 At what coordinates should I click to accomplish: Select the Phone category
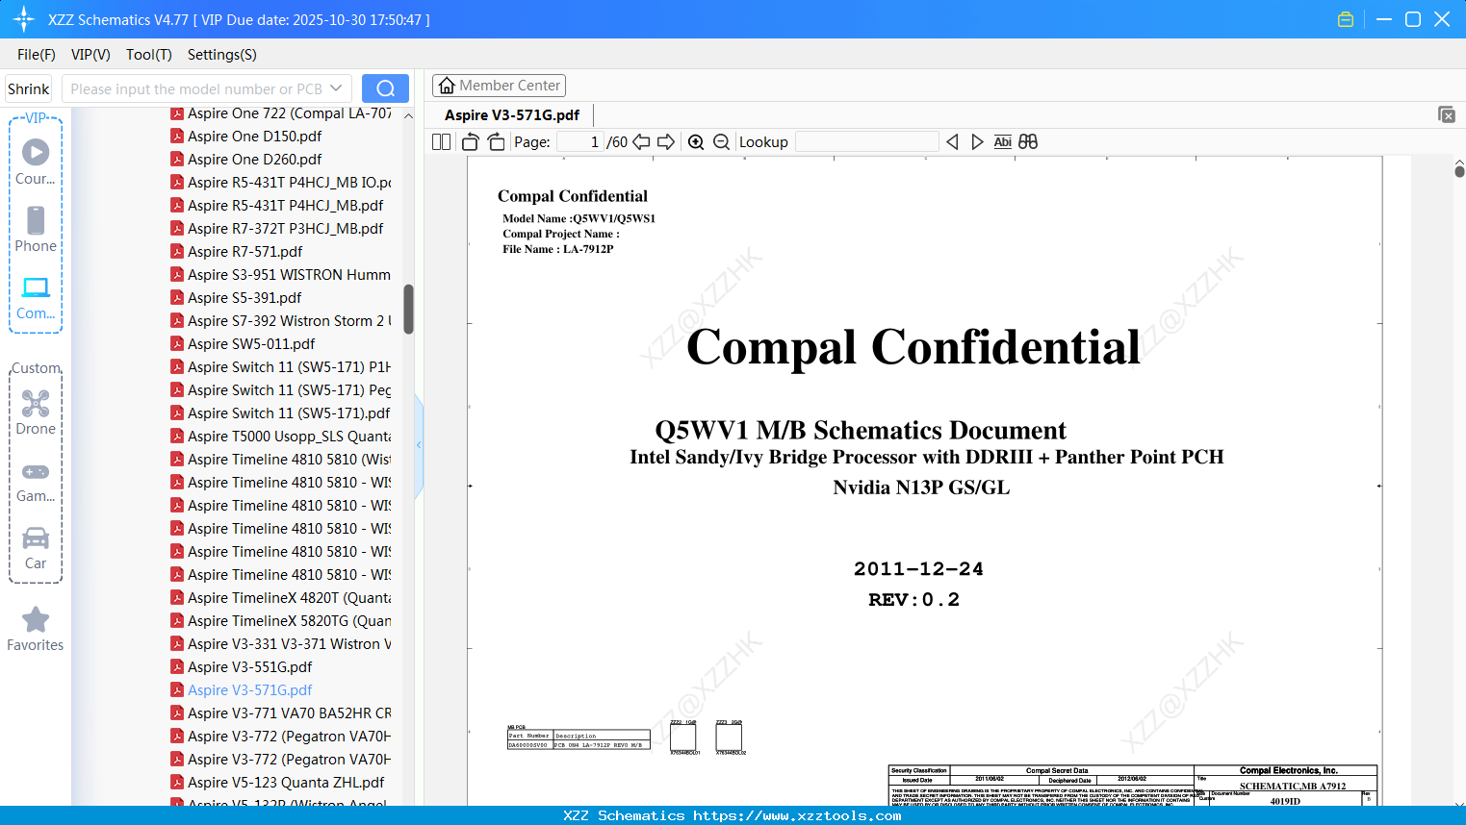(x=36, y=229)
